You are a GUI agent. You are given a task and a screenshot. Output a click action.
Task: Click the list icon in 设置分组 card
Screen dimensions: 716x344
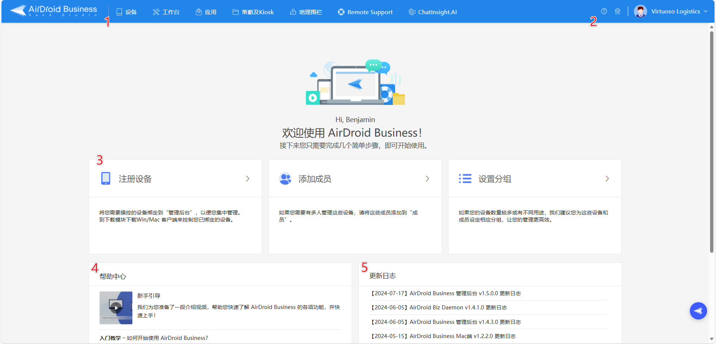pos(465,179)
